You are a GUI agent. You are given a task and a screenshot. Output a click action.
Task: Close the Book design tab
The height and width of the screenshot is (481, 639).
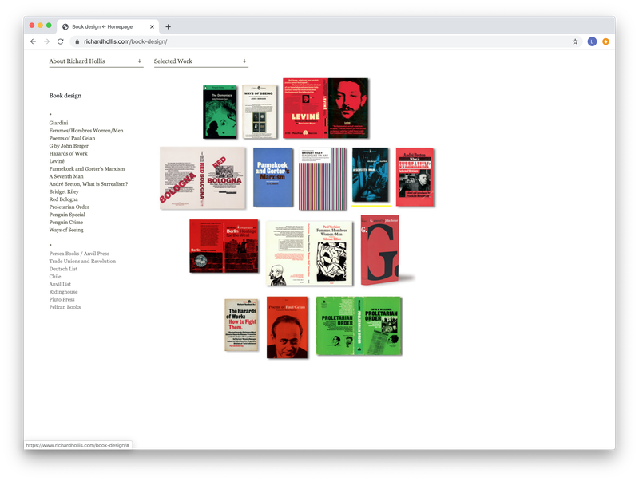[152, 27]
